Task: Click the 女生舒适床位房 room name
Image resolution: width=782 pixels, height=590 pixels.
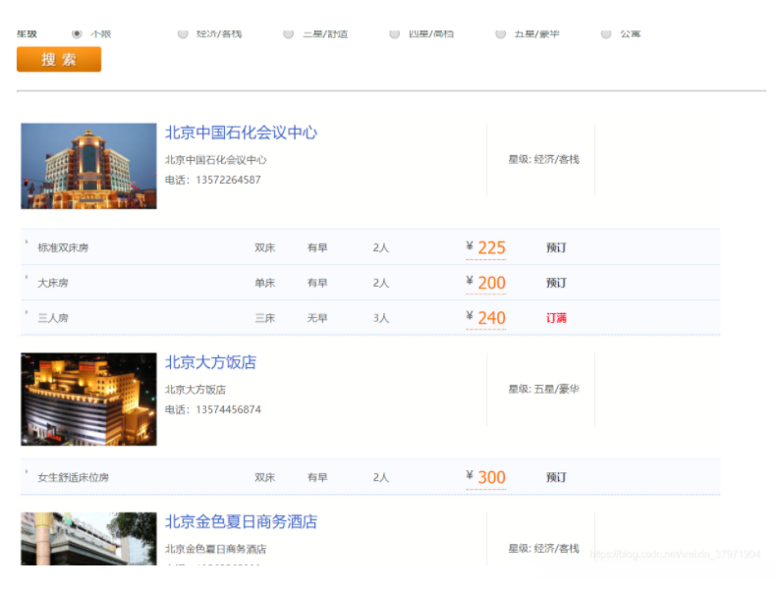Action: [74, 477]
